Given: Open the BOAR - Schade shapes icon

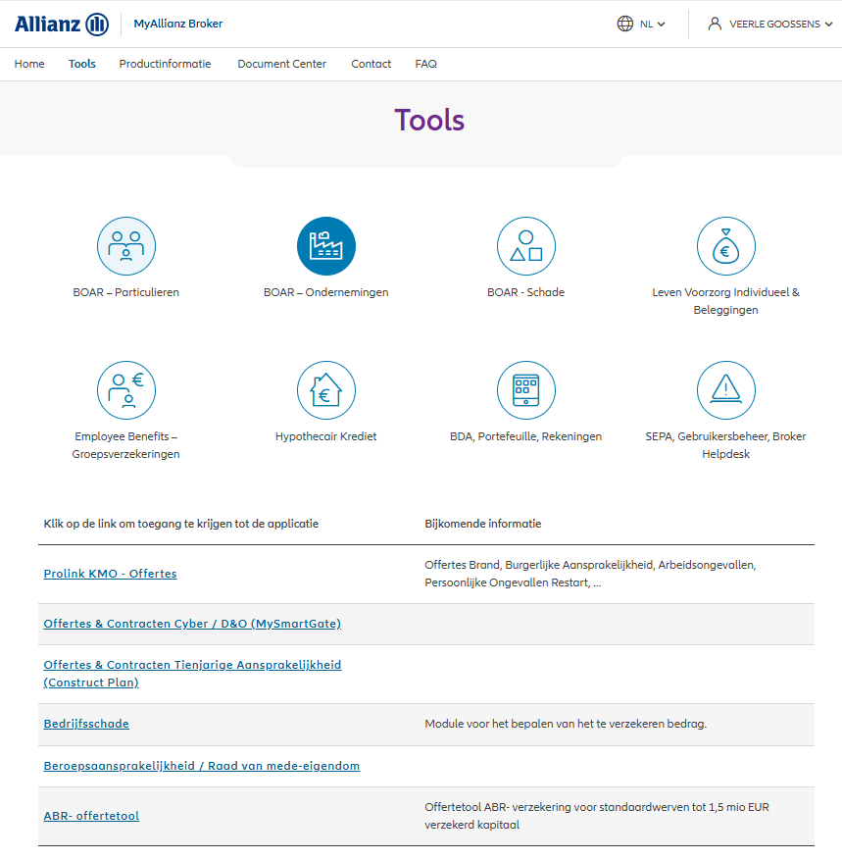Looking at the screenshot, I should (525, 246).
